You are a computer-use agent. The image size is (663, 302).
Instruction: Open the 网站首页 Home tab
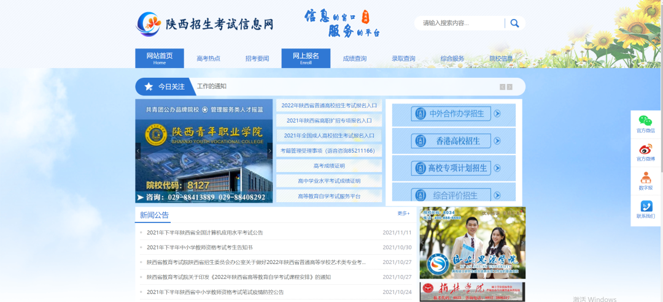160,58
